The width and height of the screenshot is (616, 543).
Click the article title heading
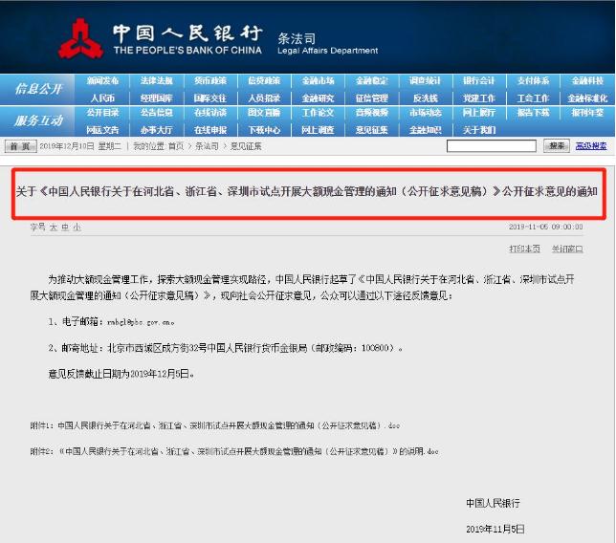(307, 191)
